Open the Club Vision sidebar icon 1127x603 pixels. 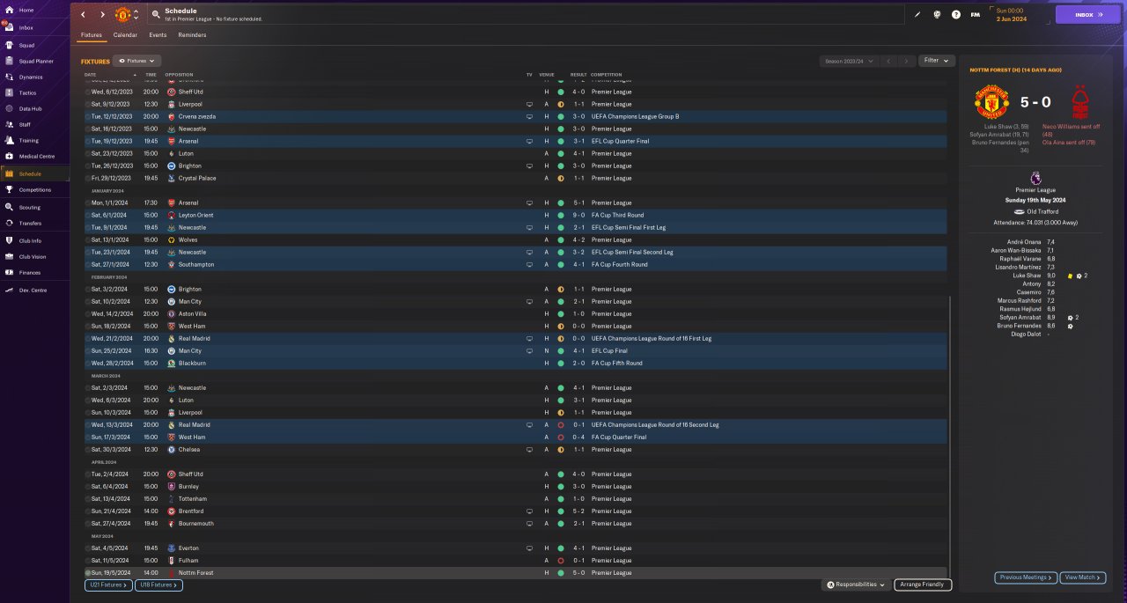pos(9,256)
